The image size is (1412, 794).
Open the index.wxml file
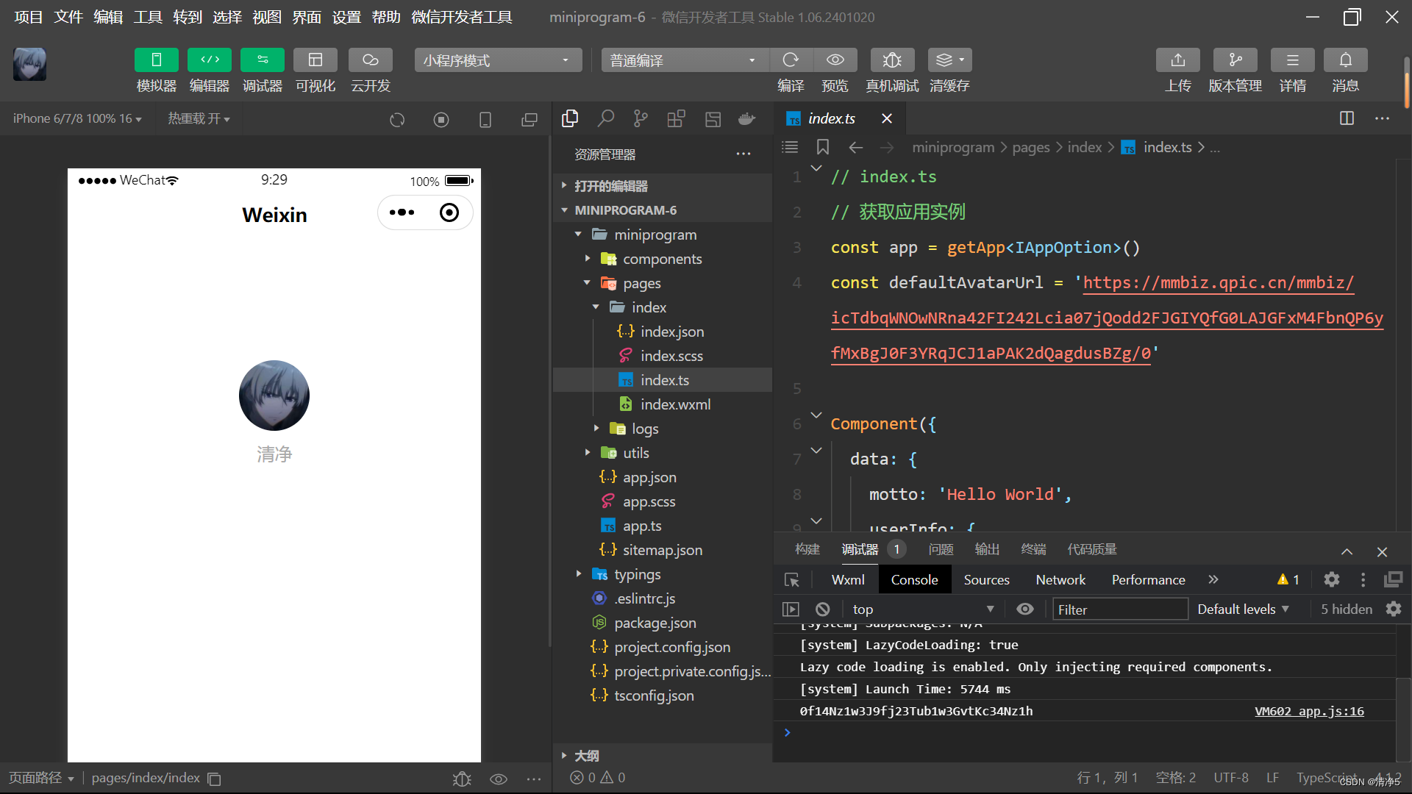coord(675,404)
